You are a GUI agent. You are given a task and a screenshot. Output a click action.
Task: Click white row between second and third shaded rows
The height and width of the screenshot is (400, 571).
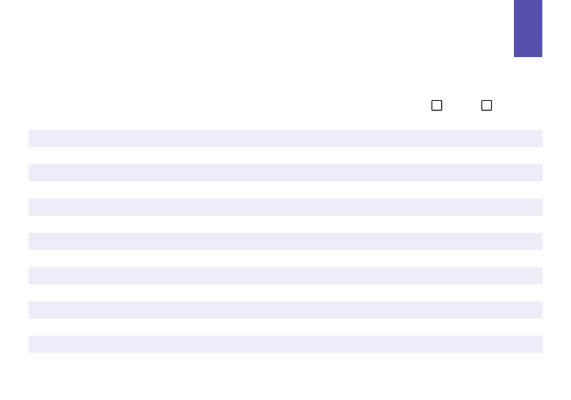(285, 190)
